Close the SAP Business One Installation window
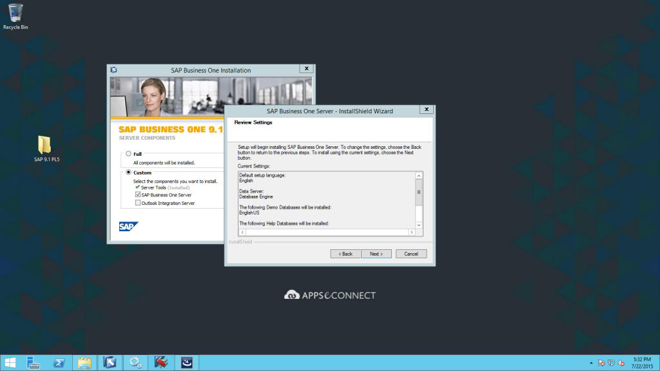 tap(306, 69)
